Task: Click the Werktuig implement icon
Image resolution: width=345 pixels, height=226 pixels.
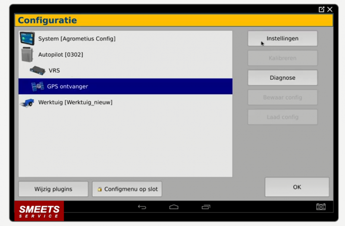Action: click(27, 103)
